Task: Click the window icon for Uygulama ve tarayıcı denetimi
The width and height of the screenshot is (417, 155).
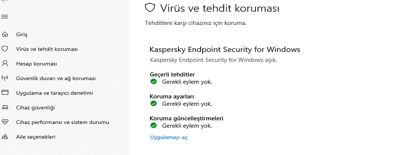Action: (x=5, y=92)
